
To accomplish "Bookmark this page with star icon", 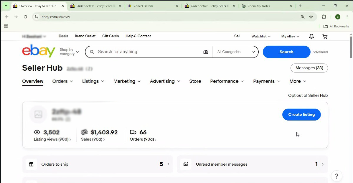I will (x=311, y=17).
